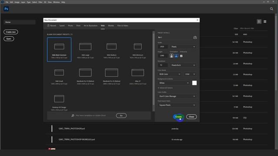
Task: Click the Adobe Stock search magnifier icon
Action: [x=73, y=116]
